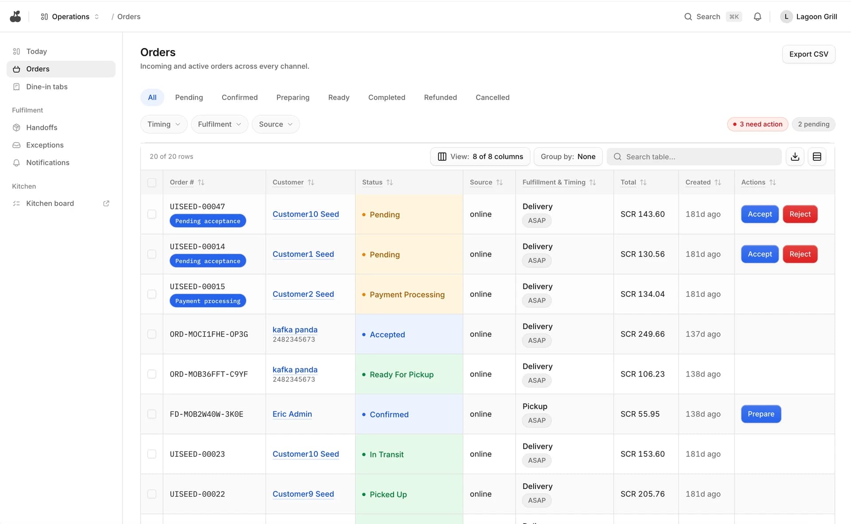Click the L avatar for Lagoon Grill
The width and height of the screenshot is (851, 524).
click(x=786, y=16)
